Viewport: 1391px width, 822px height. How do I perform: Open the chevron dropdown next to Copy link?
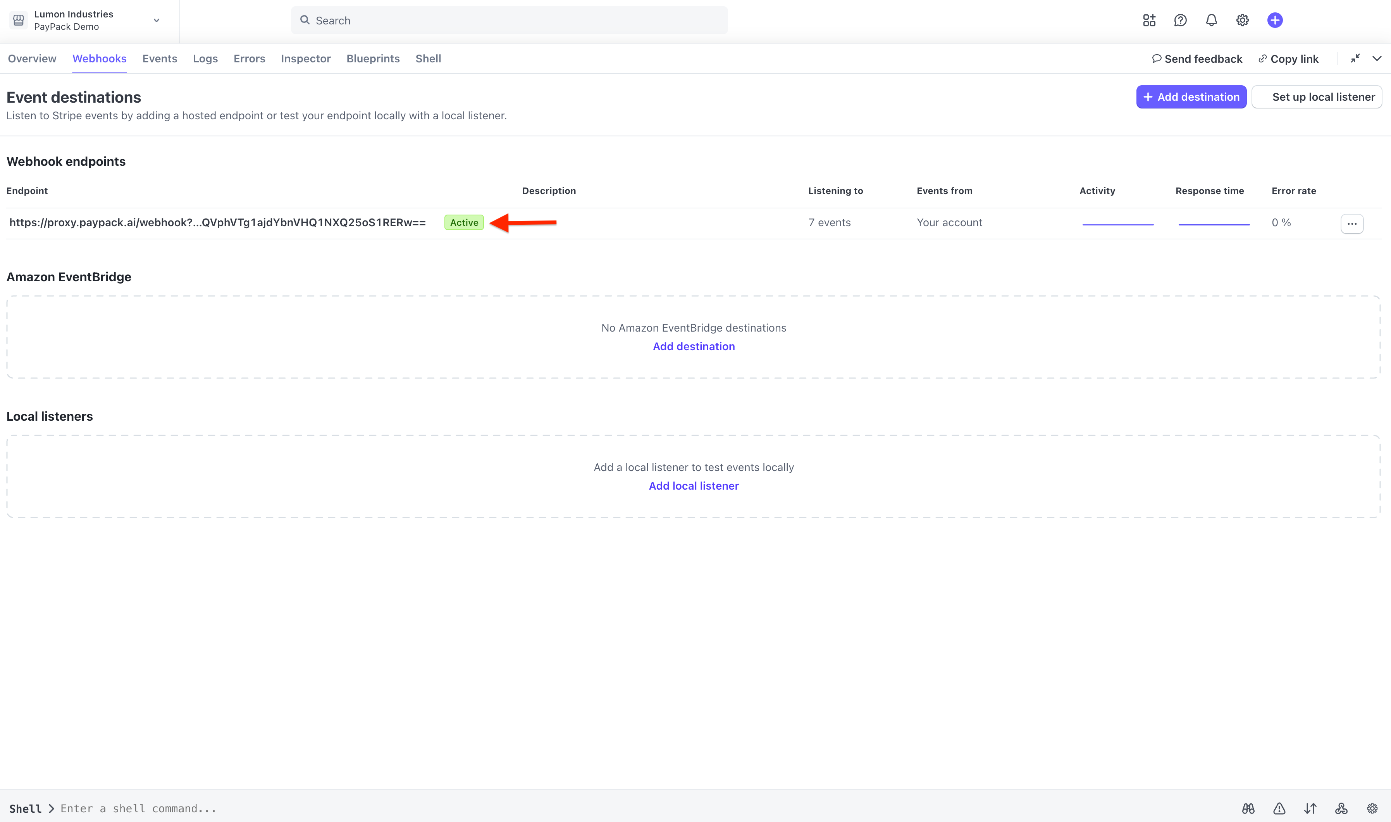(x=1378, y=58)
